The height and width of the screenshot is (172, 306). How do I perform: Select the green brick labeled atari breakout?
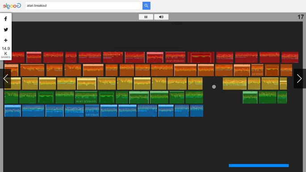click(x=86, y=97)
